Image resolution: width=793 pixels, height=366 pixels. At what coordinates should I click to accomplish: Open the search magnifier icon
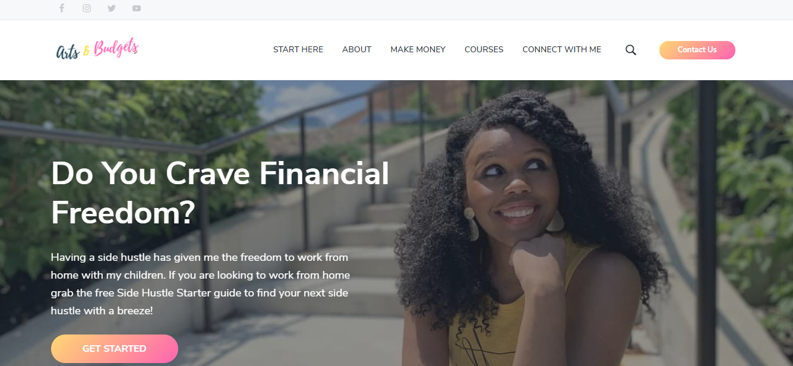coord(631,50)
